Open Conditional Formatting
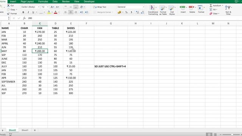 click(153, 10)
